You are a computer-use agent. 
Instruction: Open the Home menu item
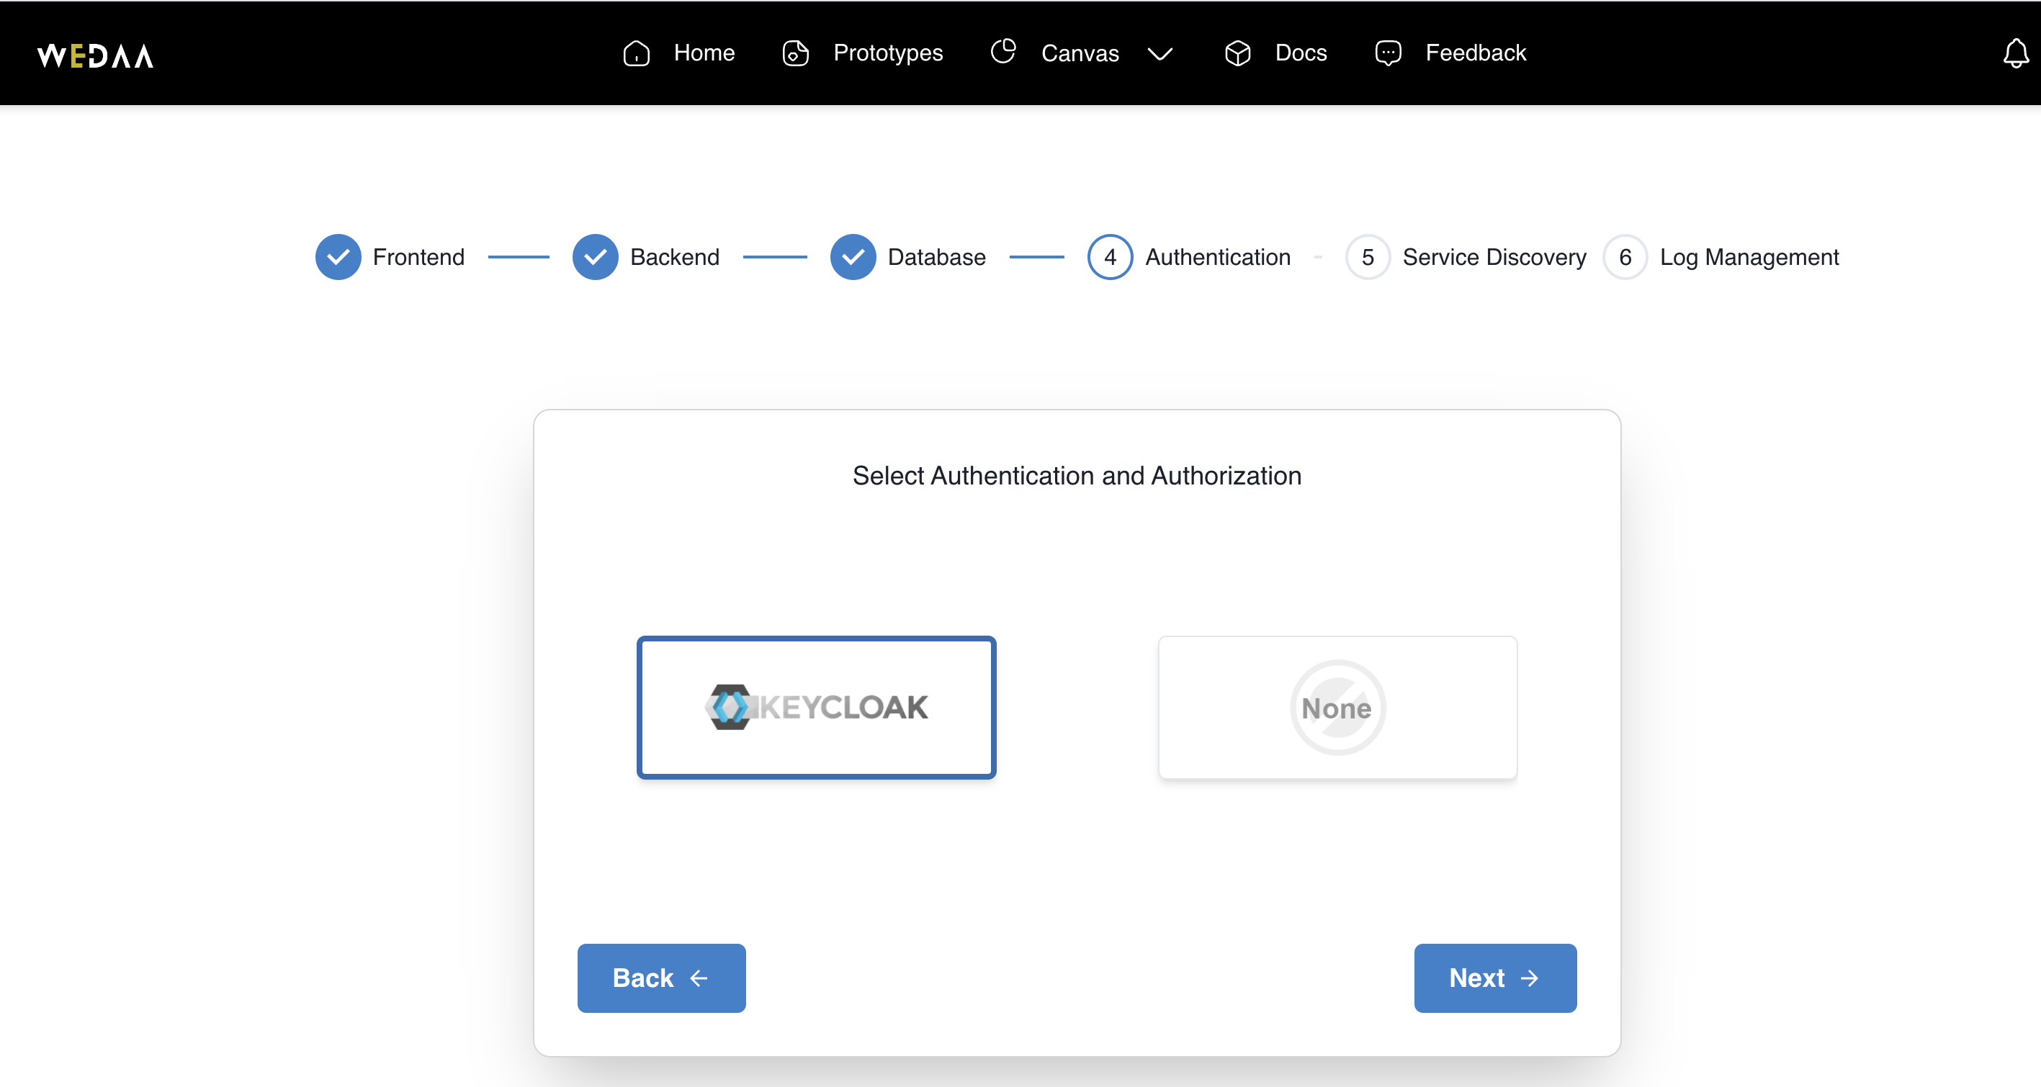[x=704, y=53]
